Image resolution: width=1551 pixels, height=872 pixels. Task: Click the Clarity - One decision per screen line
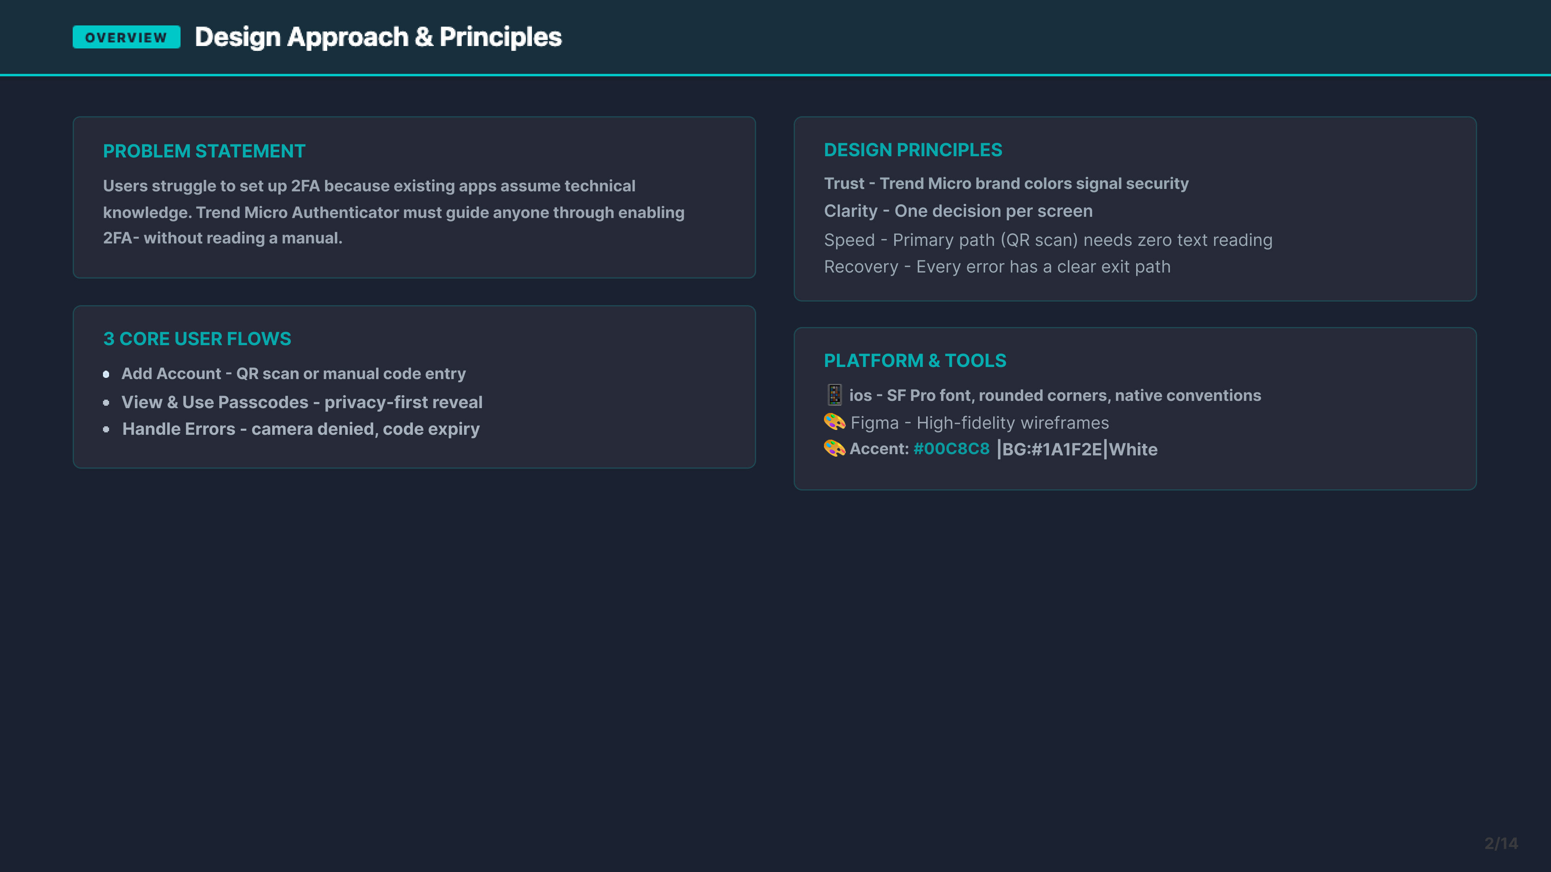click(958, 211)
